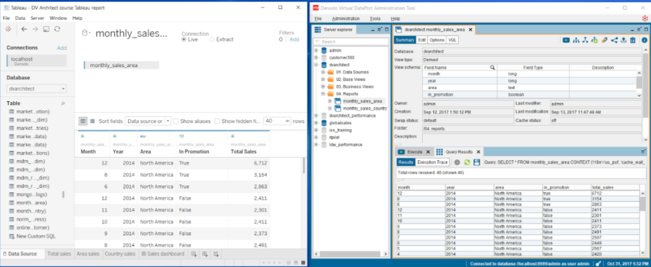Click the export upload icon in Denodo toolbar
The image size is (651, 267).
tap(623, 40)
